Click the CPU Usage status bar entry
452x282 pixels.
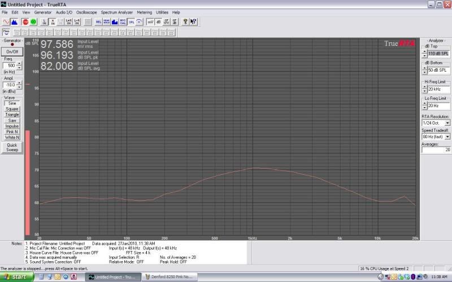point(384,268)
